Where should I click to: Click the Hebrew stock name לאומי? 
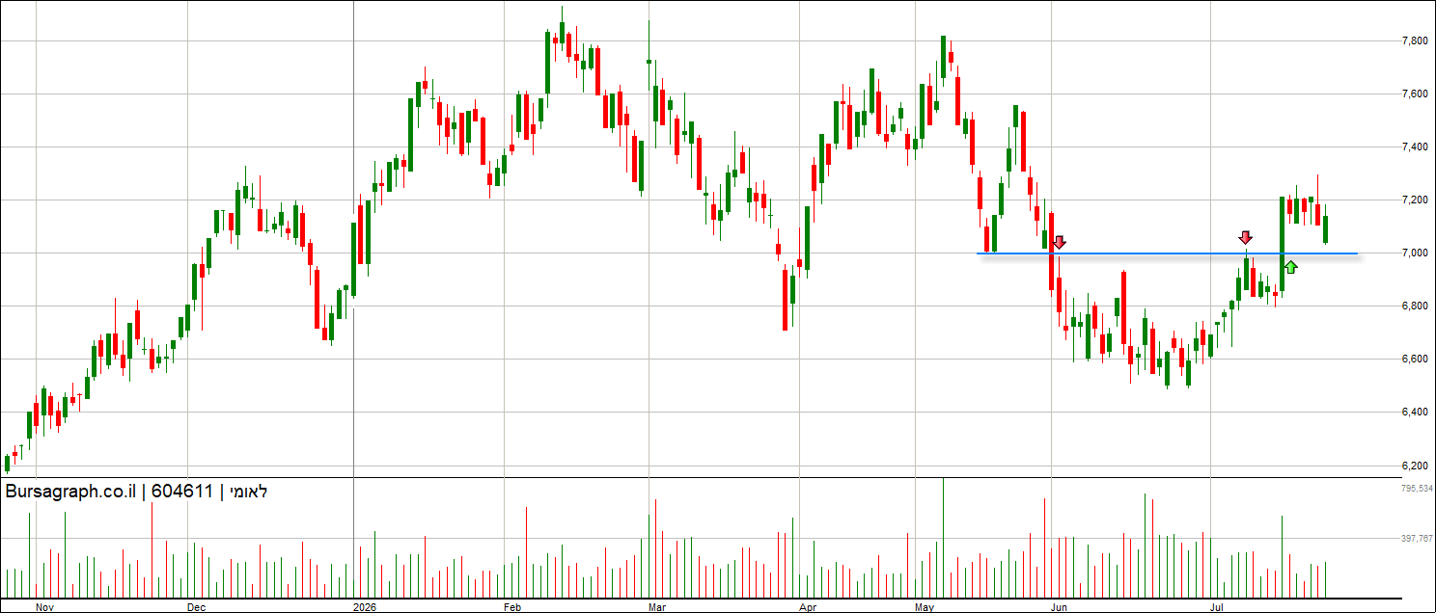[x=247, y=492]
